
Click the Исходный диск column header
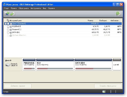tap(16, 20)
